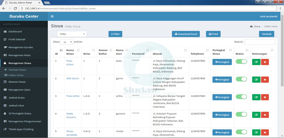Disable status switch for Gek Garini
284x138 pixels.
pyautogui.click(x=241, y=79)
